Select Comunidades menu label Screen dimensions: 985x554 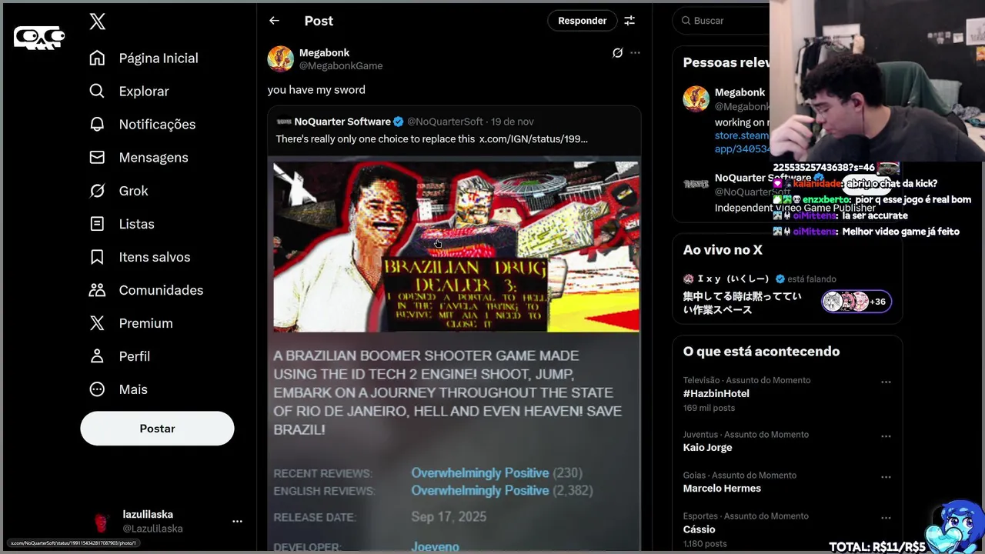click(161, 290)
